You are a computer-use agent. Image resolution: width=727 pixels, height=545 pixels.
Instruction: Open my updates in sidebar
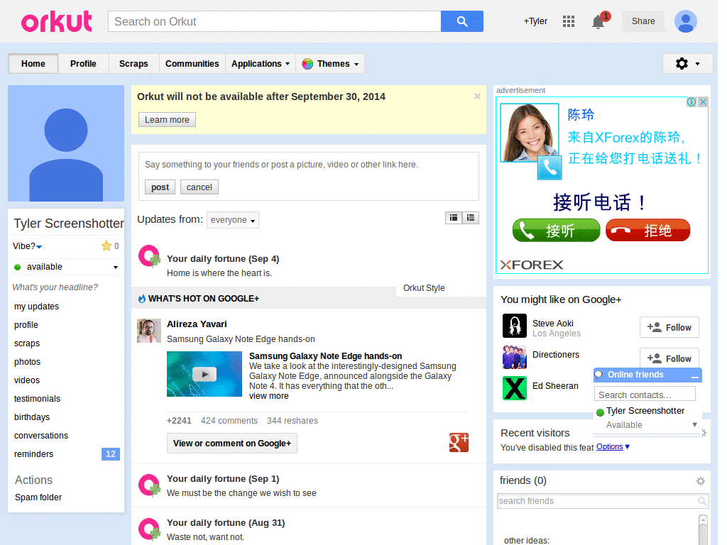37,307
